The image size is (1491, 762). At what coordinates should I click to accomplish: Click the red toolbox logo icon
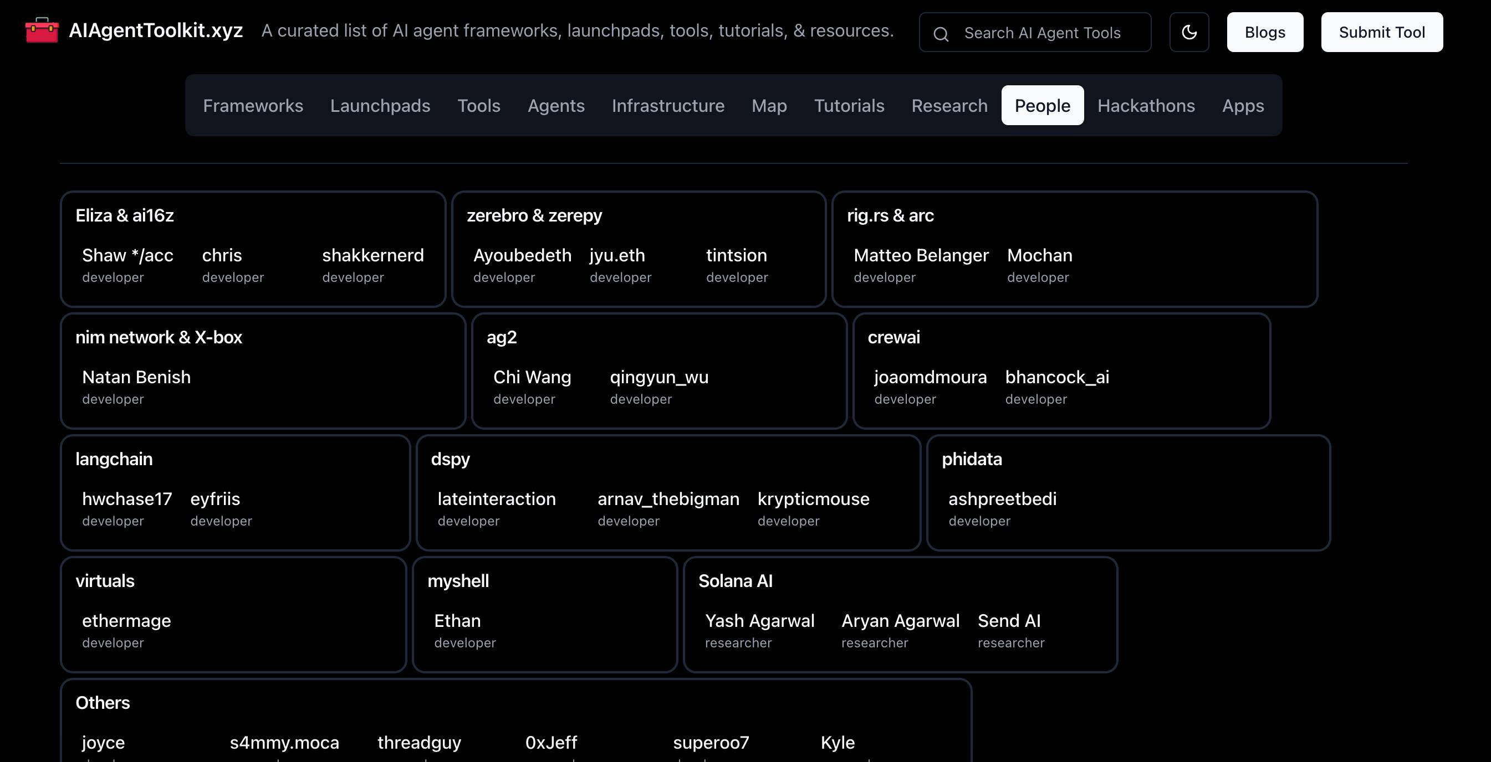tap(42, 30)
